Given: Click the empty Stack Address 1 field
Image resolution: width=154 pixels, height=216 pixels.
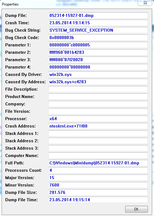Looking at the screenshot, I should [x=98, y=133].
